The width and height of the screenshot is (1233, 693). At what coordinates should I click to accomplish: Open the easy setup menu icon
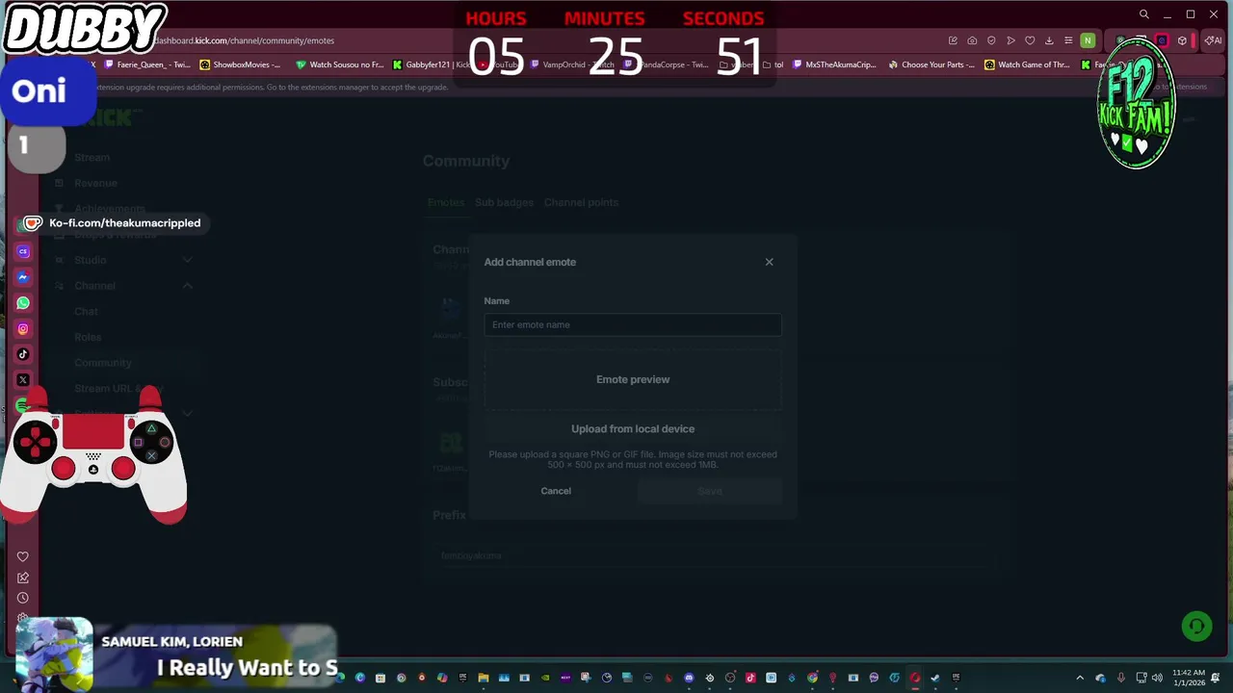coord(1068,40)
